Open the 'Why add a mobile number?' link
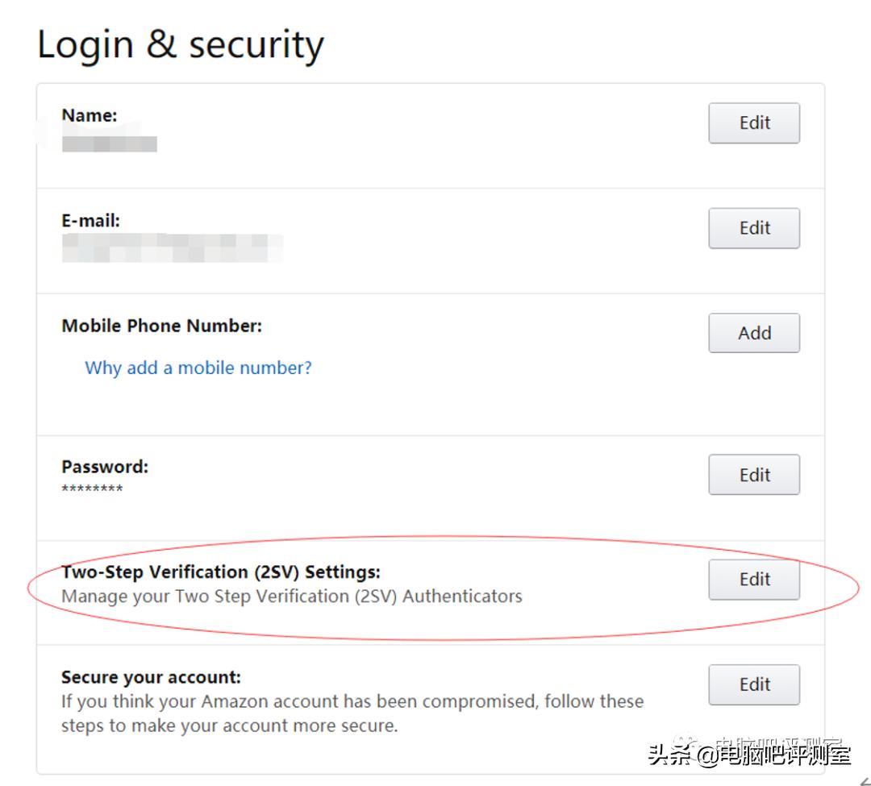 [x=198, y=368]
